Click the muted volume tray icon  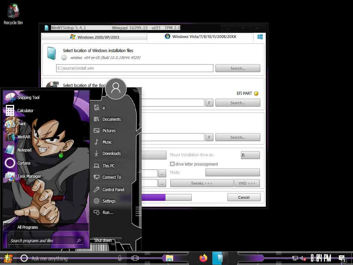pyautogui.click(x=303, y=258)
